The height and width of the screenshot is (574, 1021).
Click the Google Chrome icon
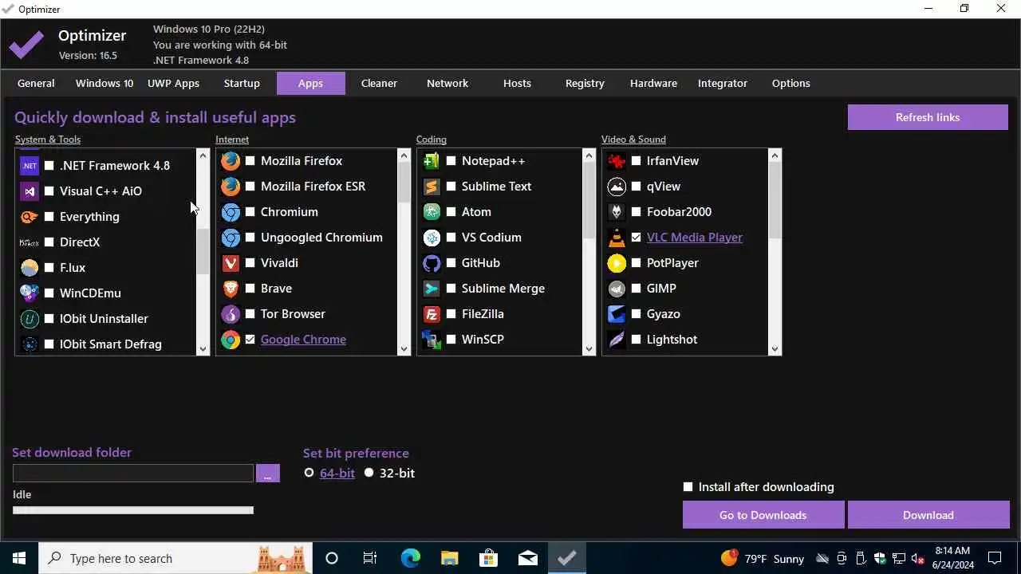pyautogui.click(x=231, y=340)
